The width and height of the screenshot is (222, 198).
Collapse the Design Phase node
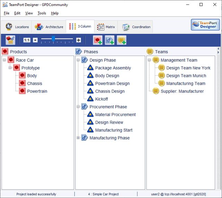click(78, 60)
